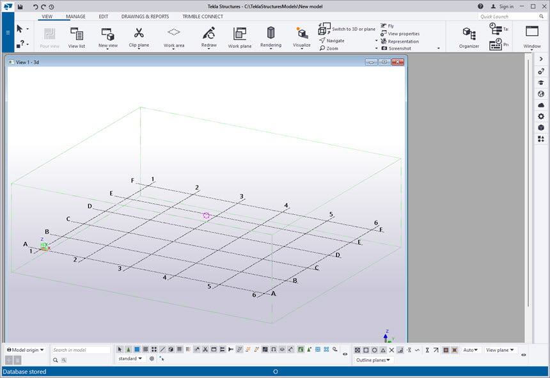Open the hamburger file menu
The width and height of the screenshot is (550, 378).
[x=8, y=32]
